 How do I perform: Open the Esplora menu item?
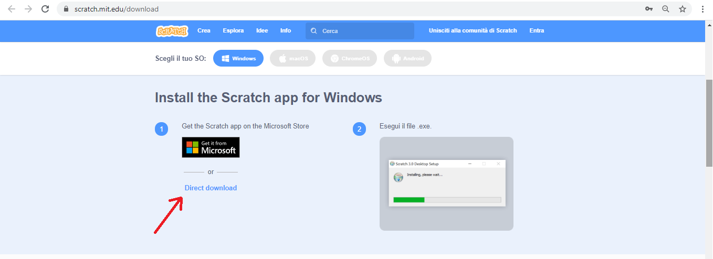(233, 30)
